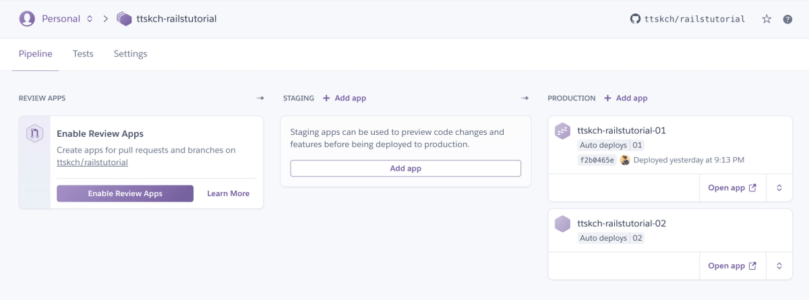
Task: Open the ttskch-railstutorial-01 app name
Action: (622, 130)
